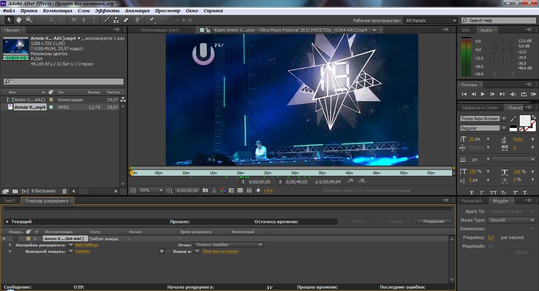Activate the Eraser tool
Screen dimensions: 539x291
click(x=126, y=20)
